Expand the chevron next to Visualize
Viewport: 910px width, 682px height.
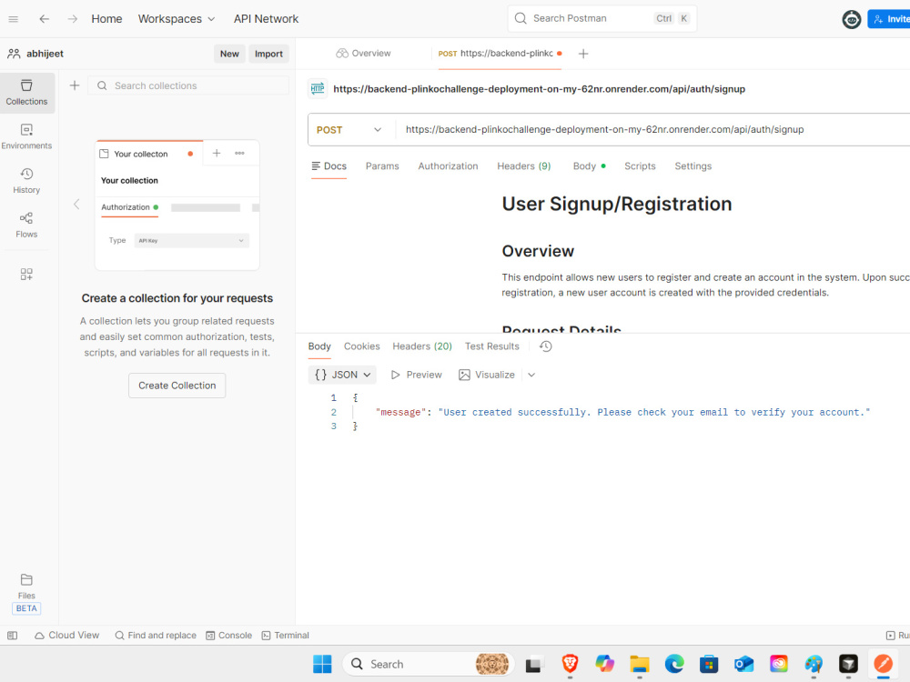coord(531,375)
